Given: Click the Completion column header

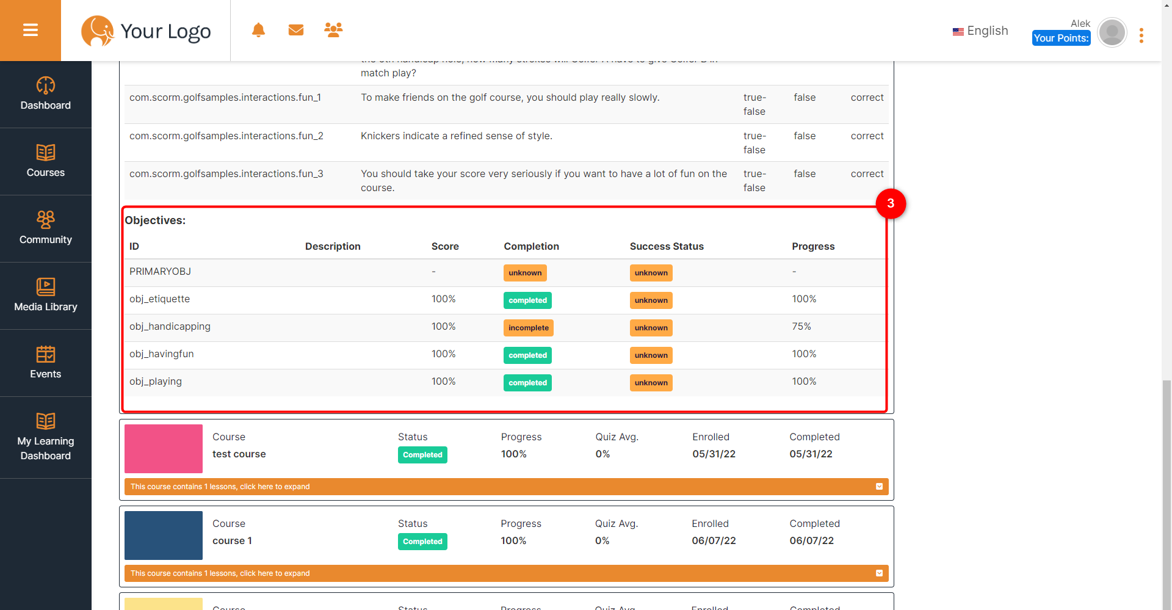Looking at the screenshot, I should [x=531, y=246].
